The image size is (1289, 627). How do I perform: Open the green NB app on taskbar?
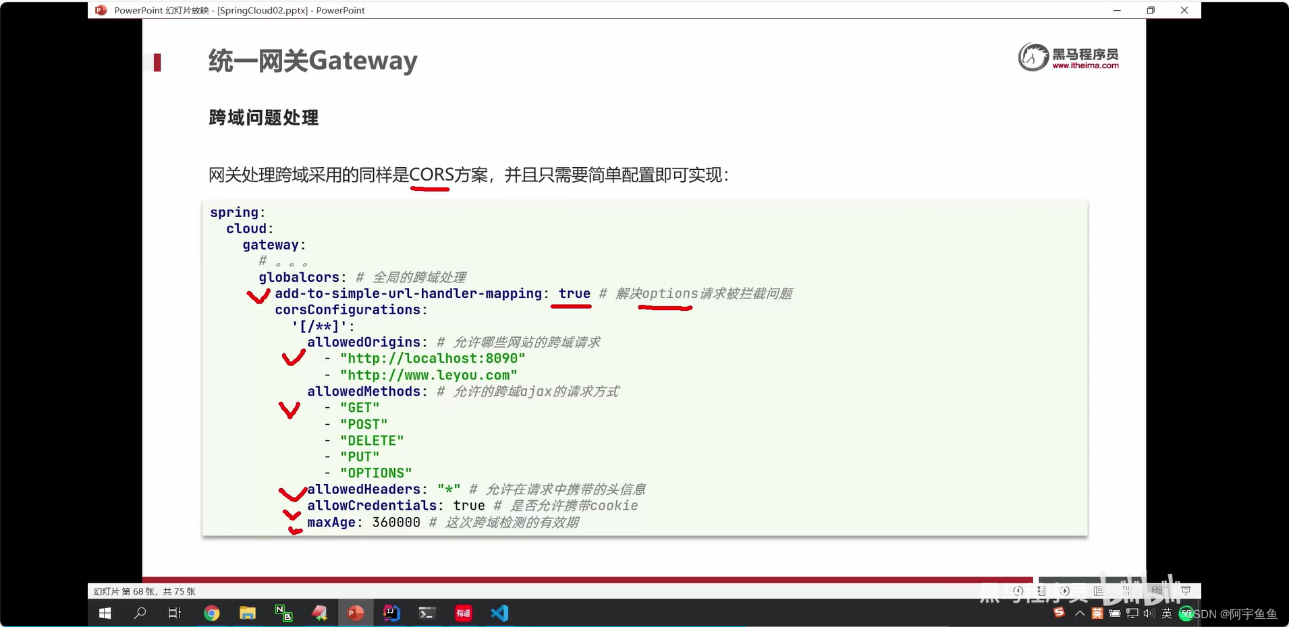283,613
